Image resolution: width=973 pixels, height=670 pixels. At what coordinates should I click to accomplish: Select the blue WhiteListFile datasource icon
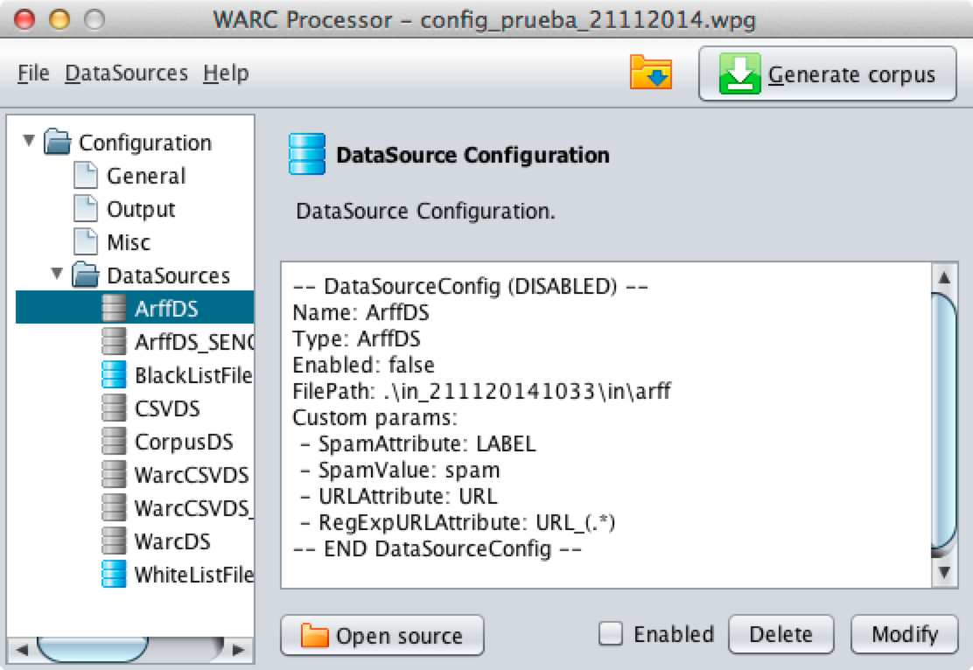114,575
